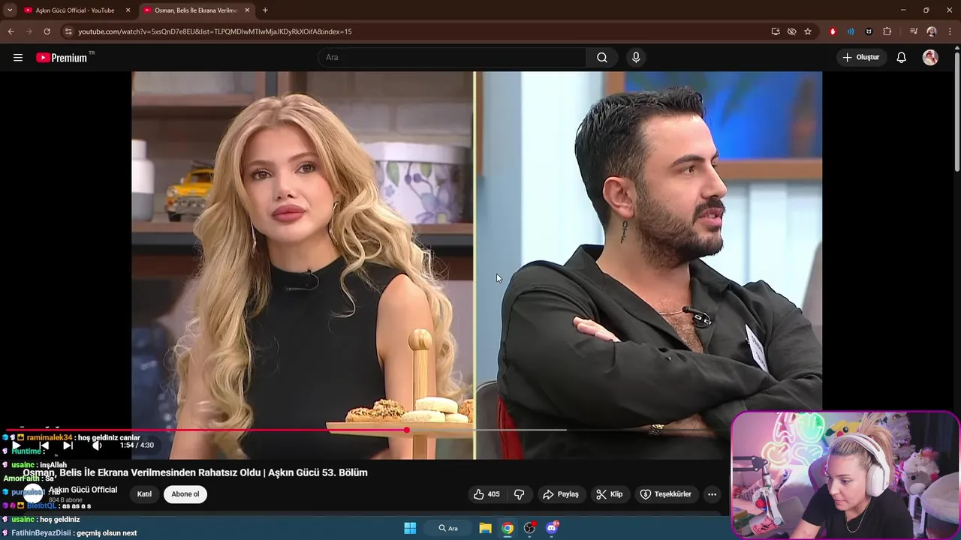Mute the video with the volume icon

point(97,445)
